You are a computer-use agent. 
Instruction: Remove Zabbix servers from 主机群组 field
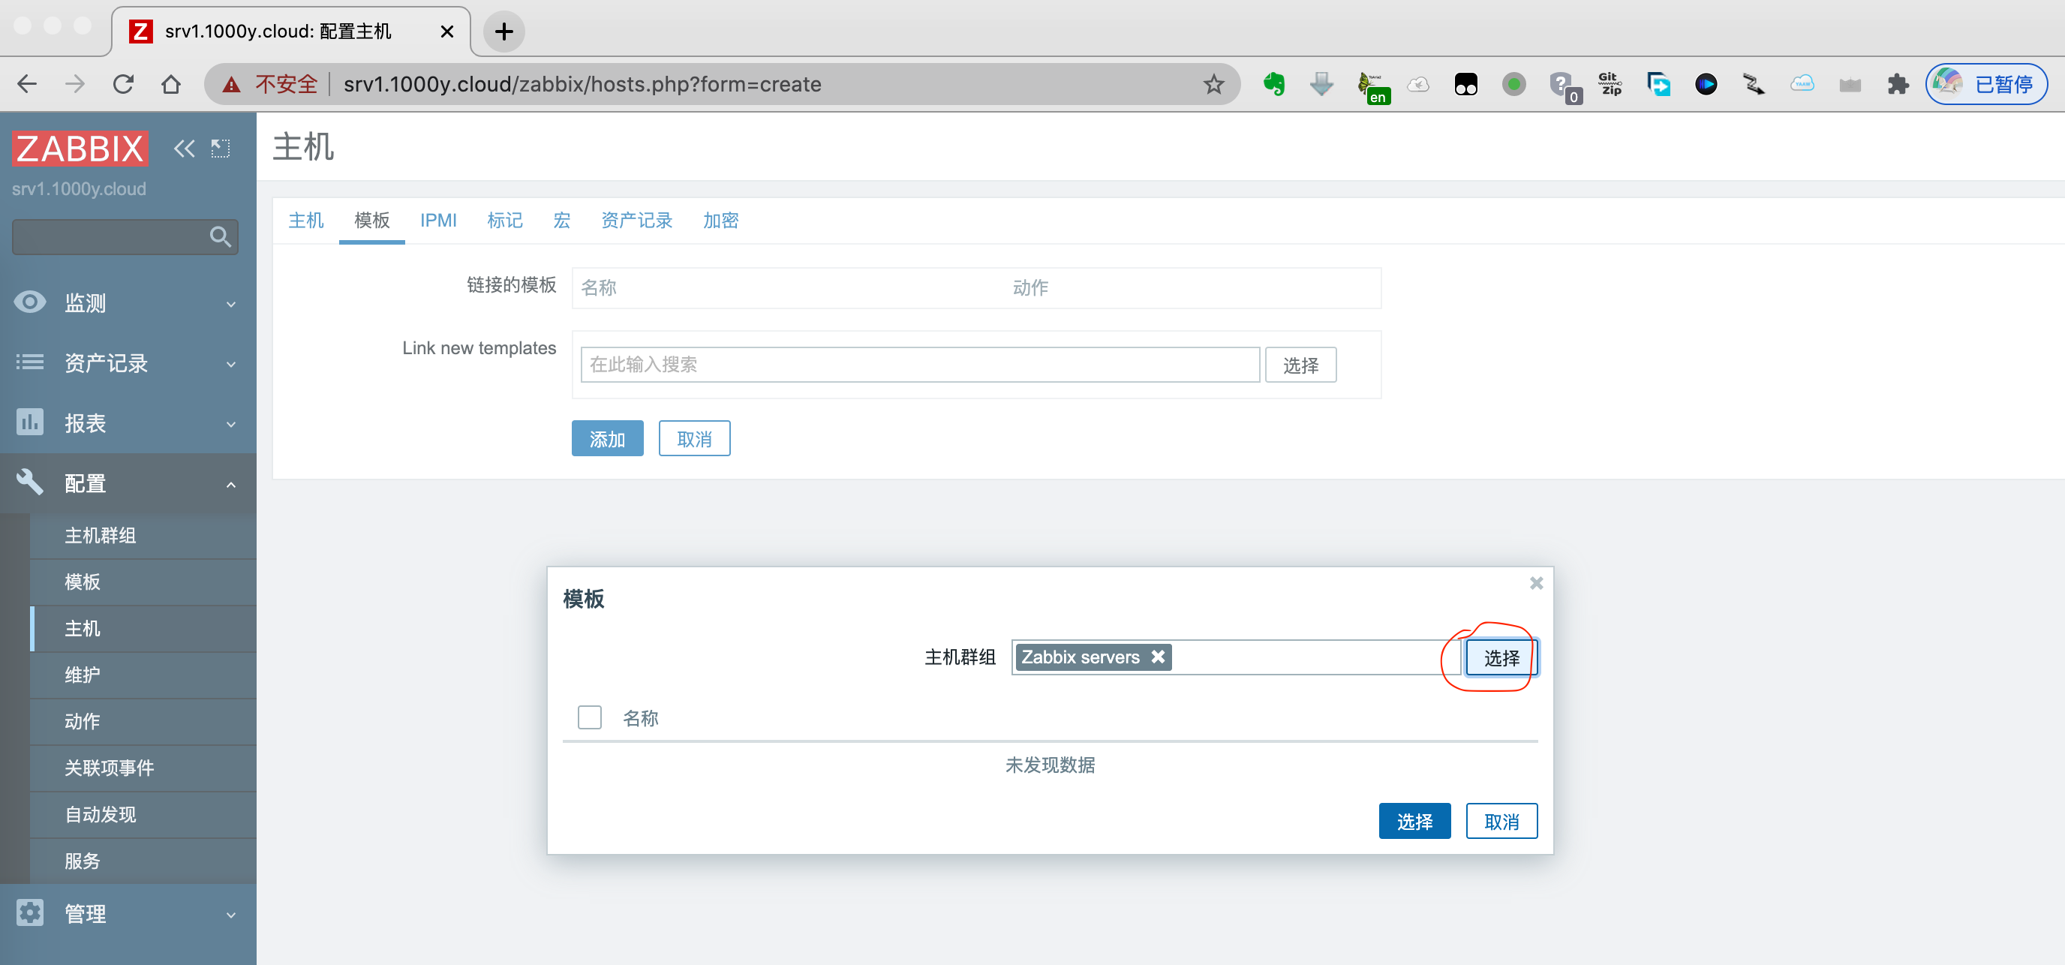(1158, 657)
